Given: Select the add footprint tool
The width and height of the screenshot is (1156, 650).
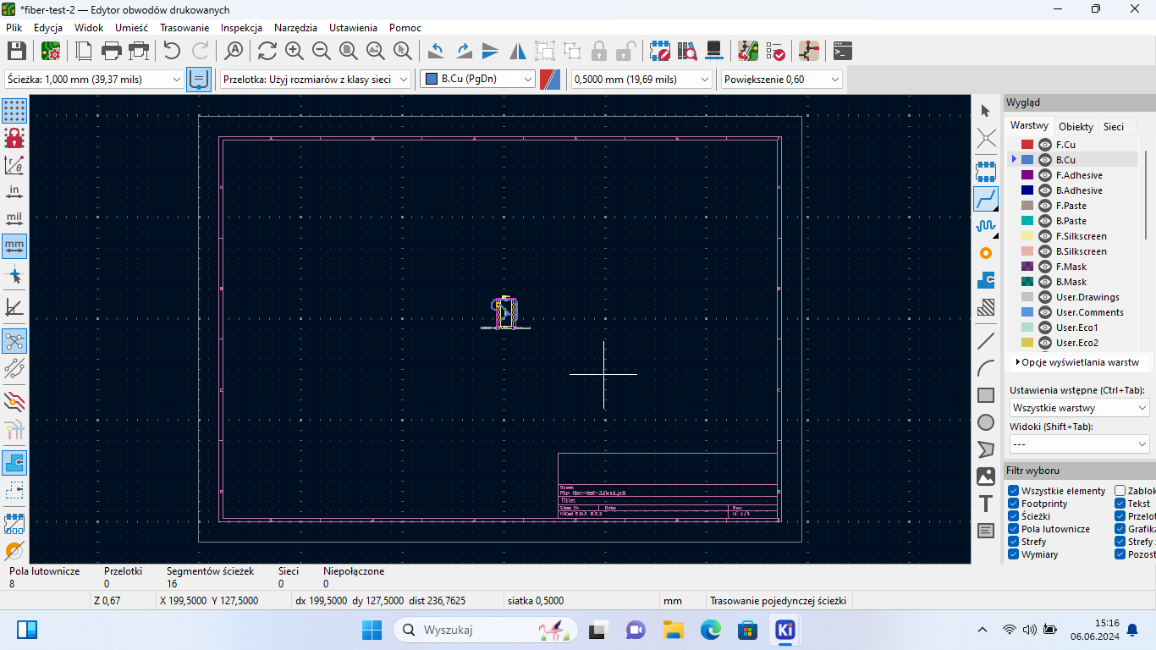Looking at the screenshot, I should pyautogui.click(x=986, y=172).
